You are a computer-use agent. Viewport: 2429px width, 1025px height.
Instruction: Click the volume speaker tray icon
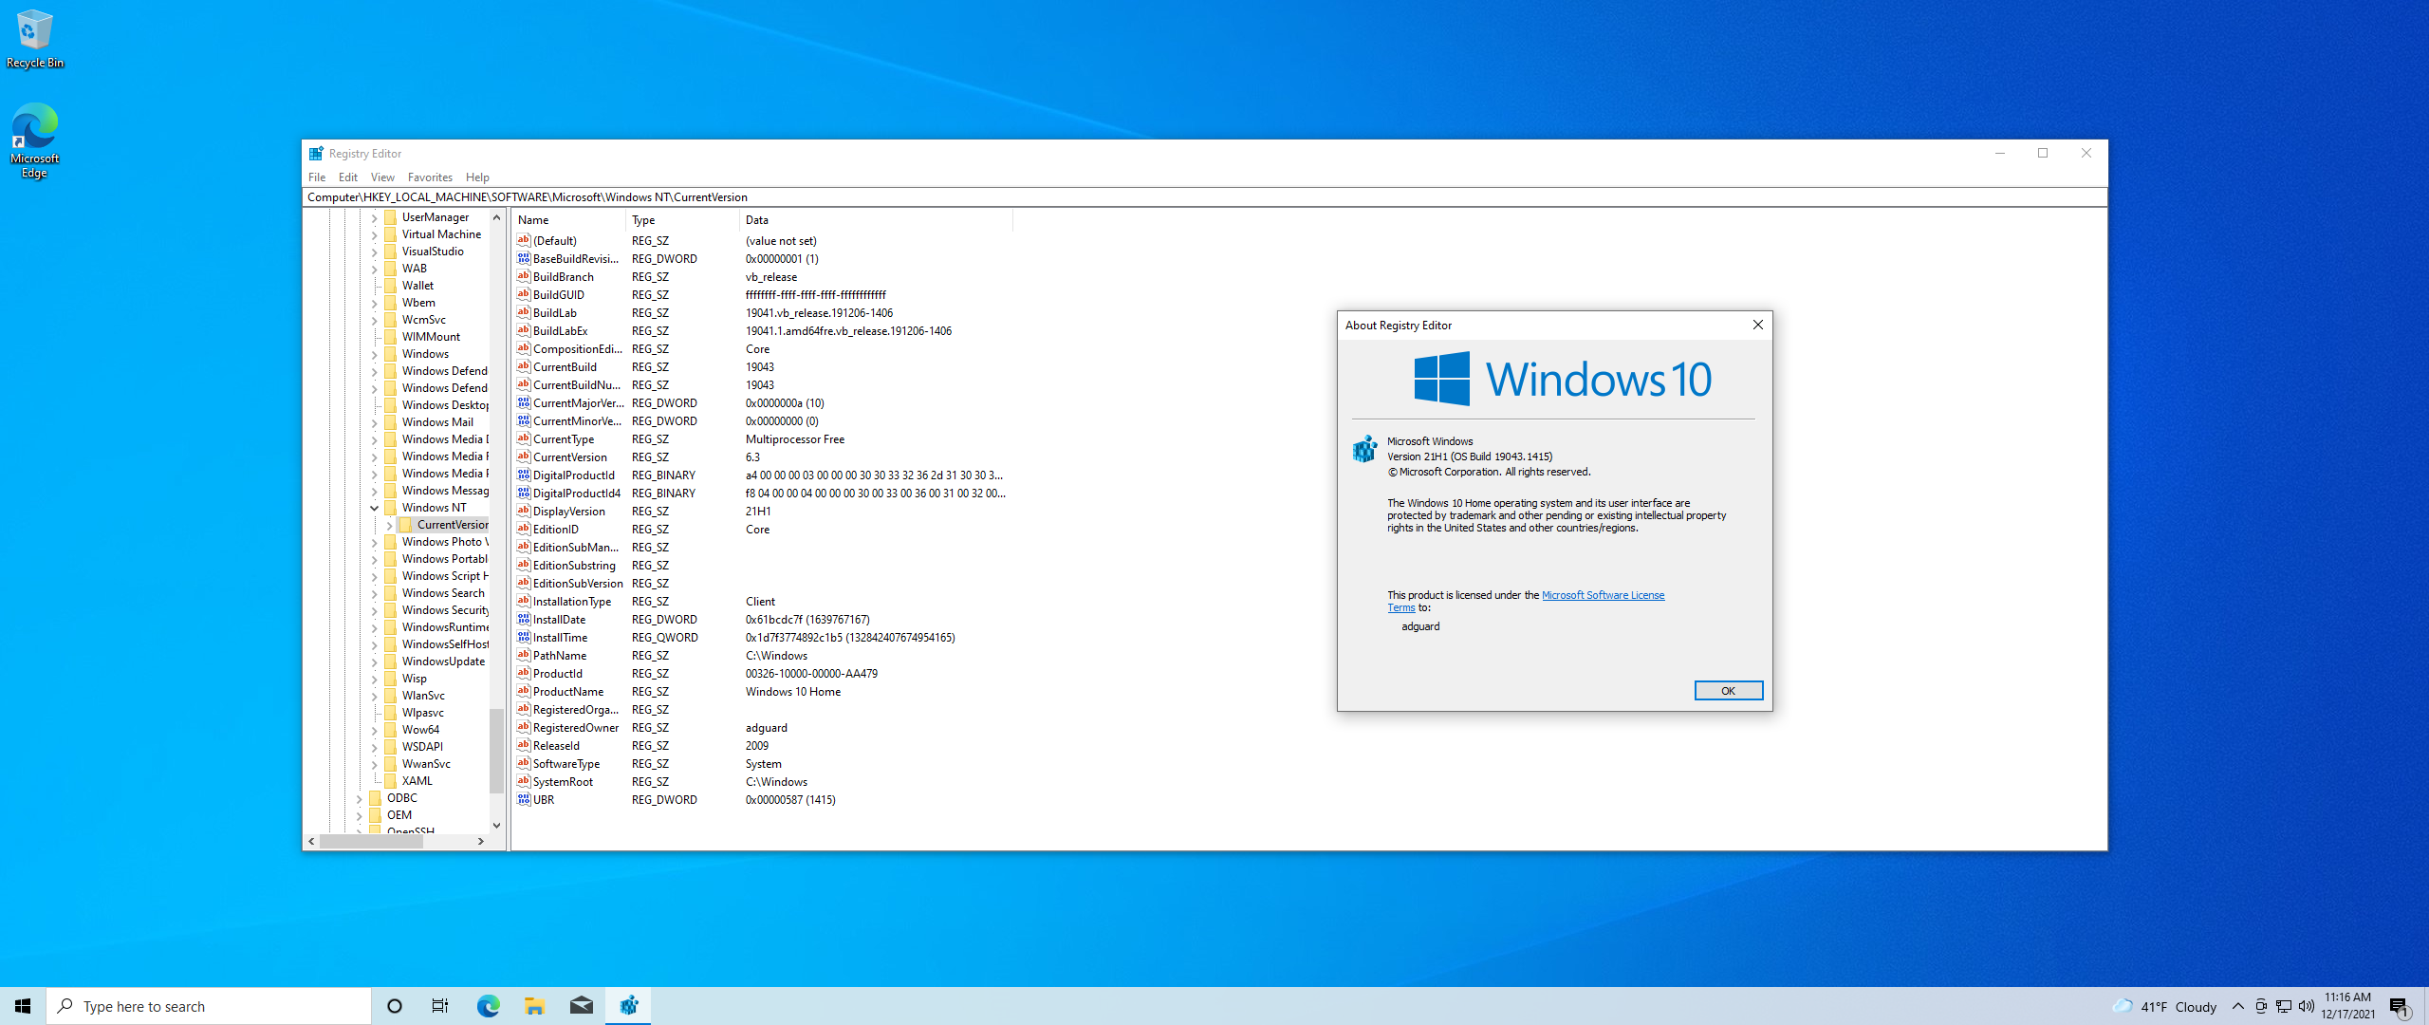[2306, 1006]
